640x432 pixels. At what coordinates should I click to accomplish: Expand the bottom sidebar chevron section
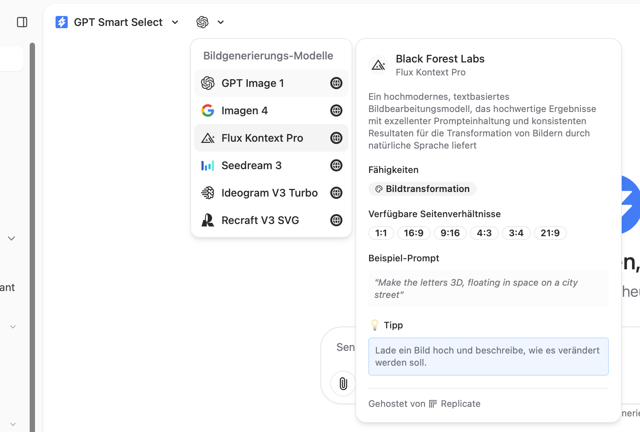[x=13, y=424]
